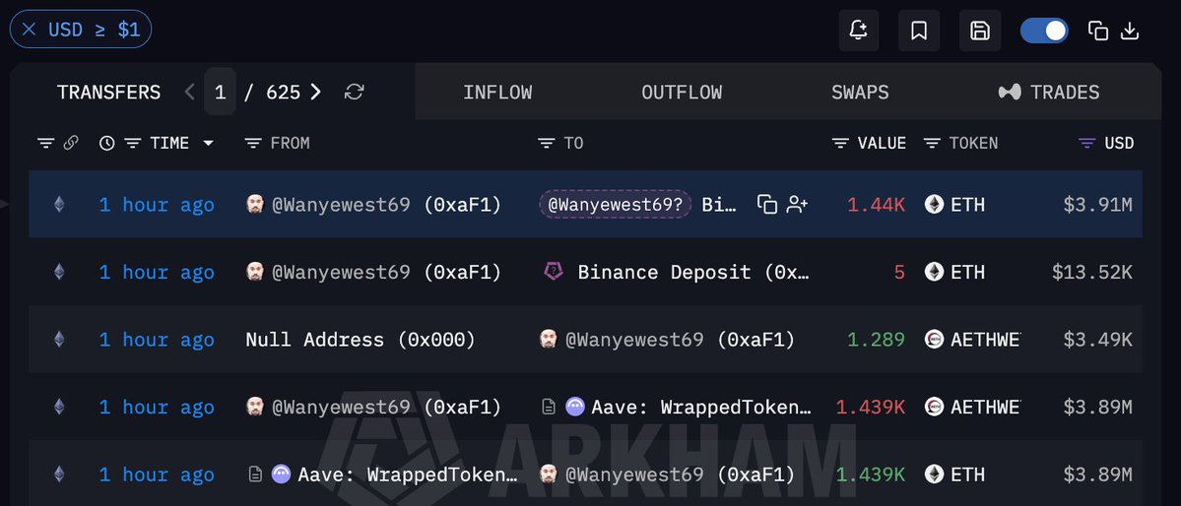Remove the USD ≥ $1 filter chip
Screen dimensions: 1181x506
29,31
